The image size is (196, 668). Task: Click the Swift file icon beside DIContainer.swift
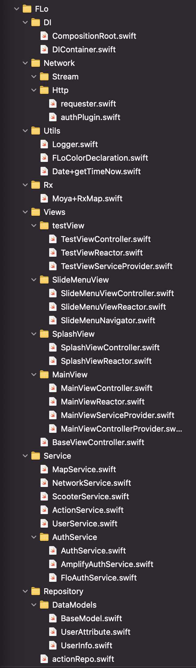44,50
